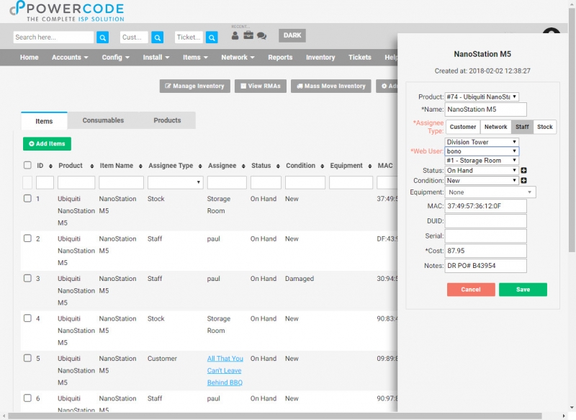The image size is (576, 420).
Task: Click the customer search magnifier icon
Action: point(157,37)
